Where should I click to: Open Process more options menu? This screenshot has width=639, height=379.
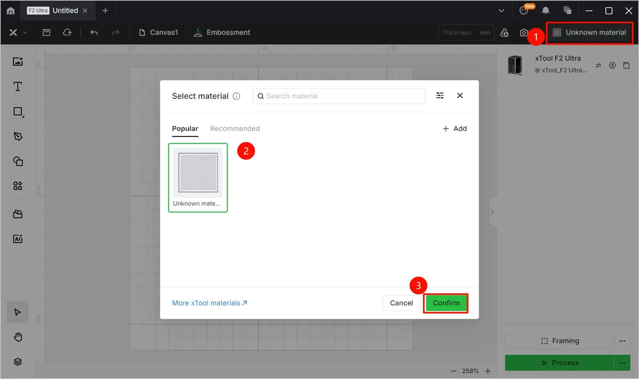coord(622,363)
